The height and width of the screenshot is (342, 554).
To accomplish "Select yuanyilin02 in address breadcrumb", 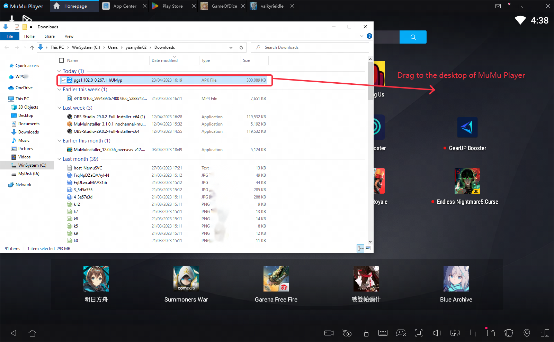I will coord(136,47).
